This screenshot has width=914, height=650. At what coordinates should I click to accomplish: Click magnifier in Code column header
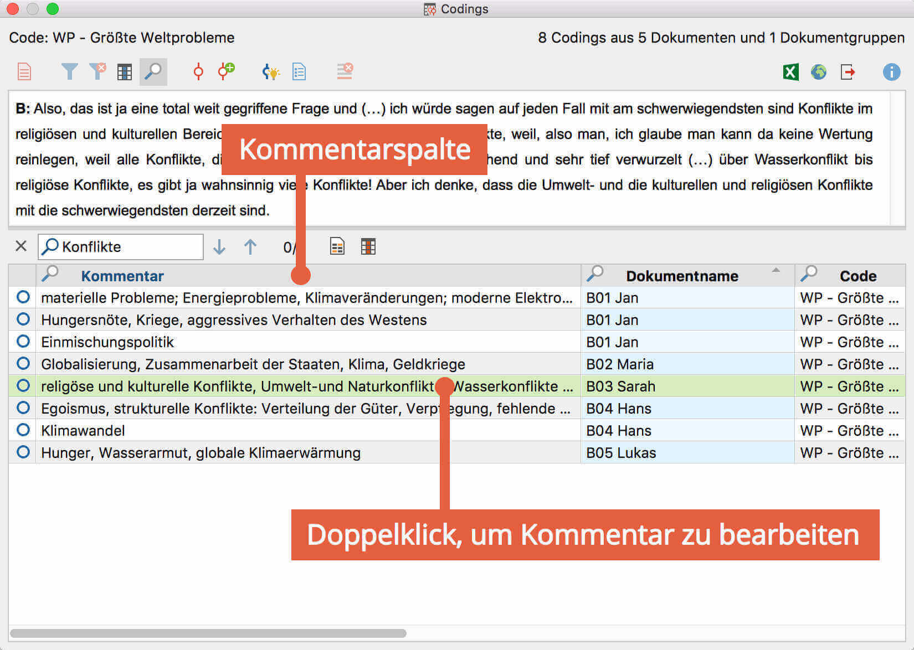809,274
